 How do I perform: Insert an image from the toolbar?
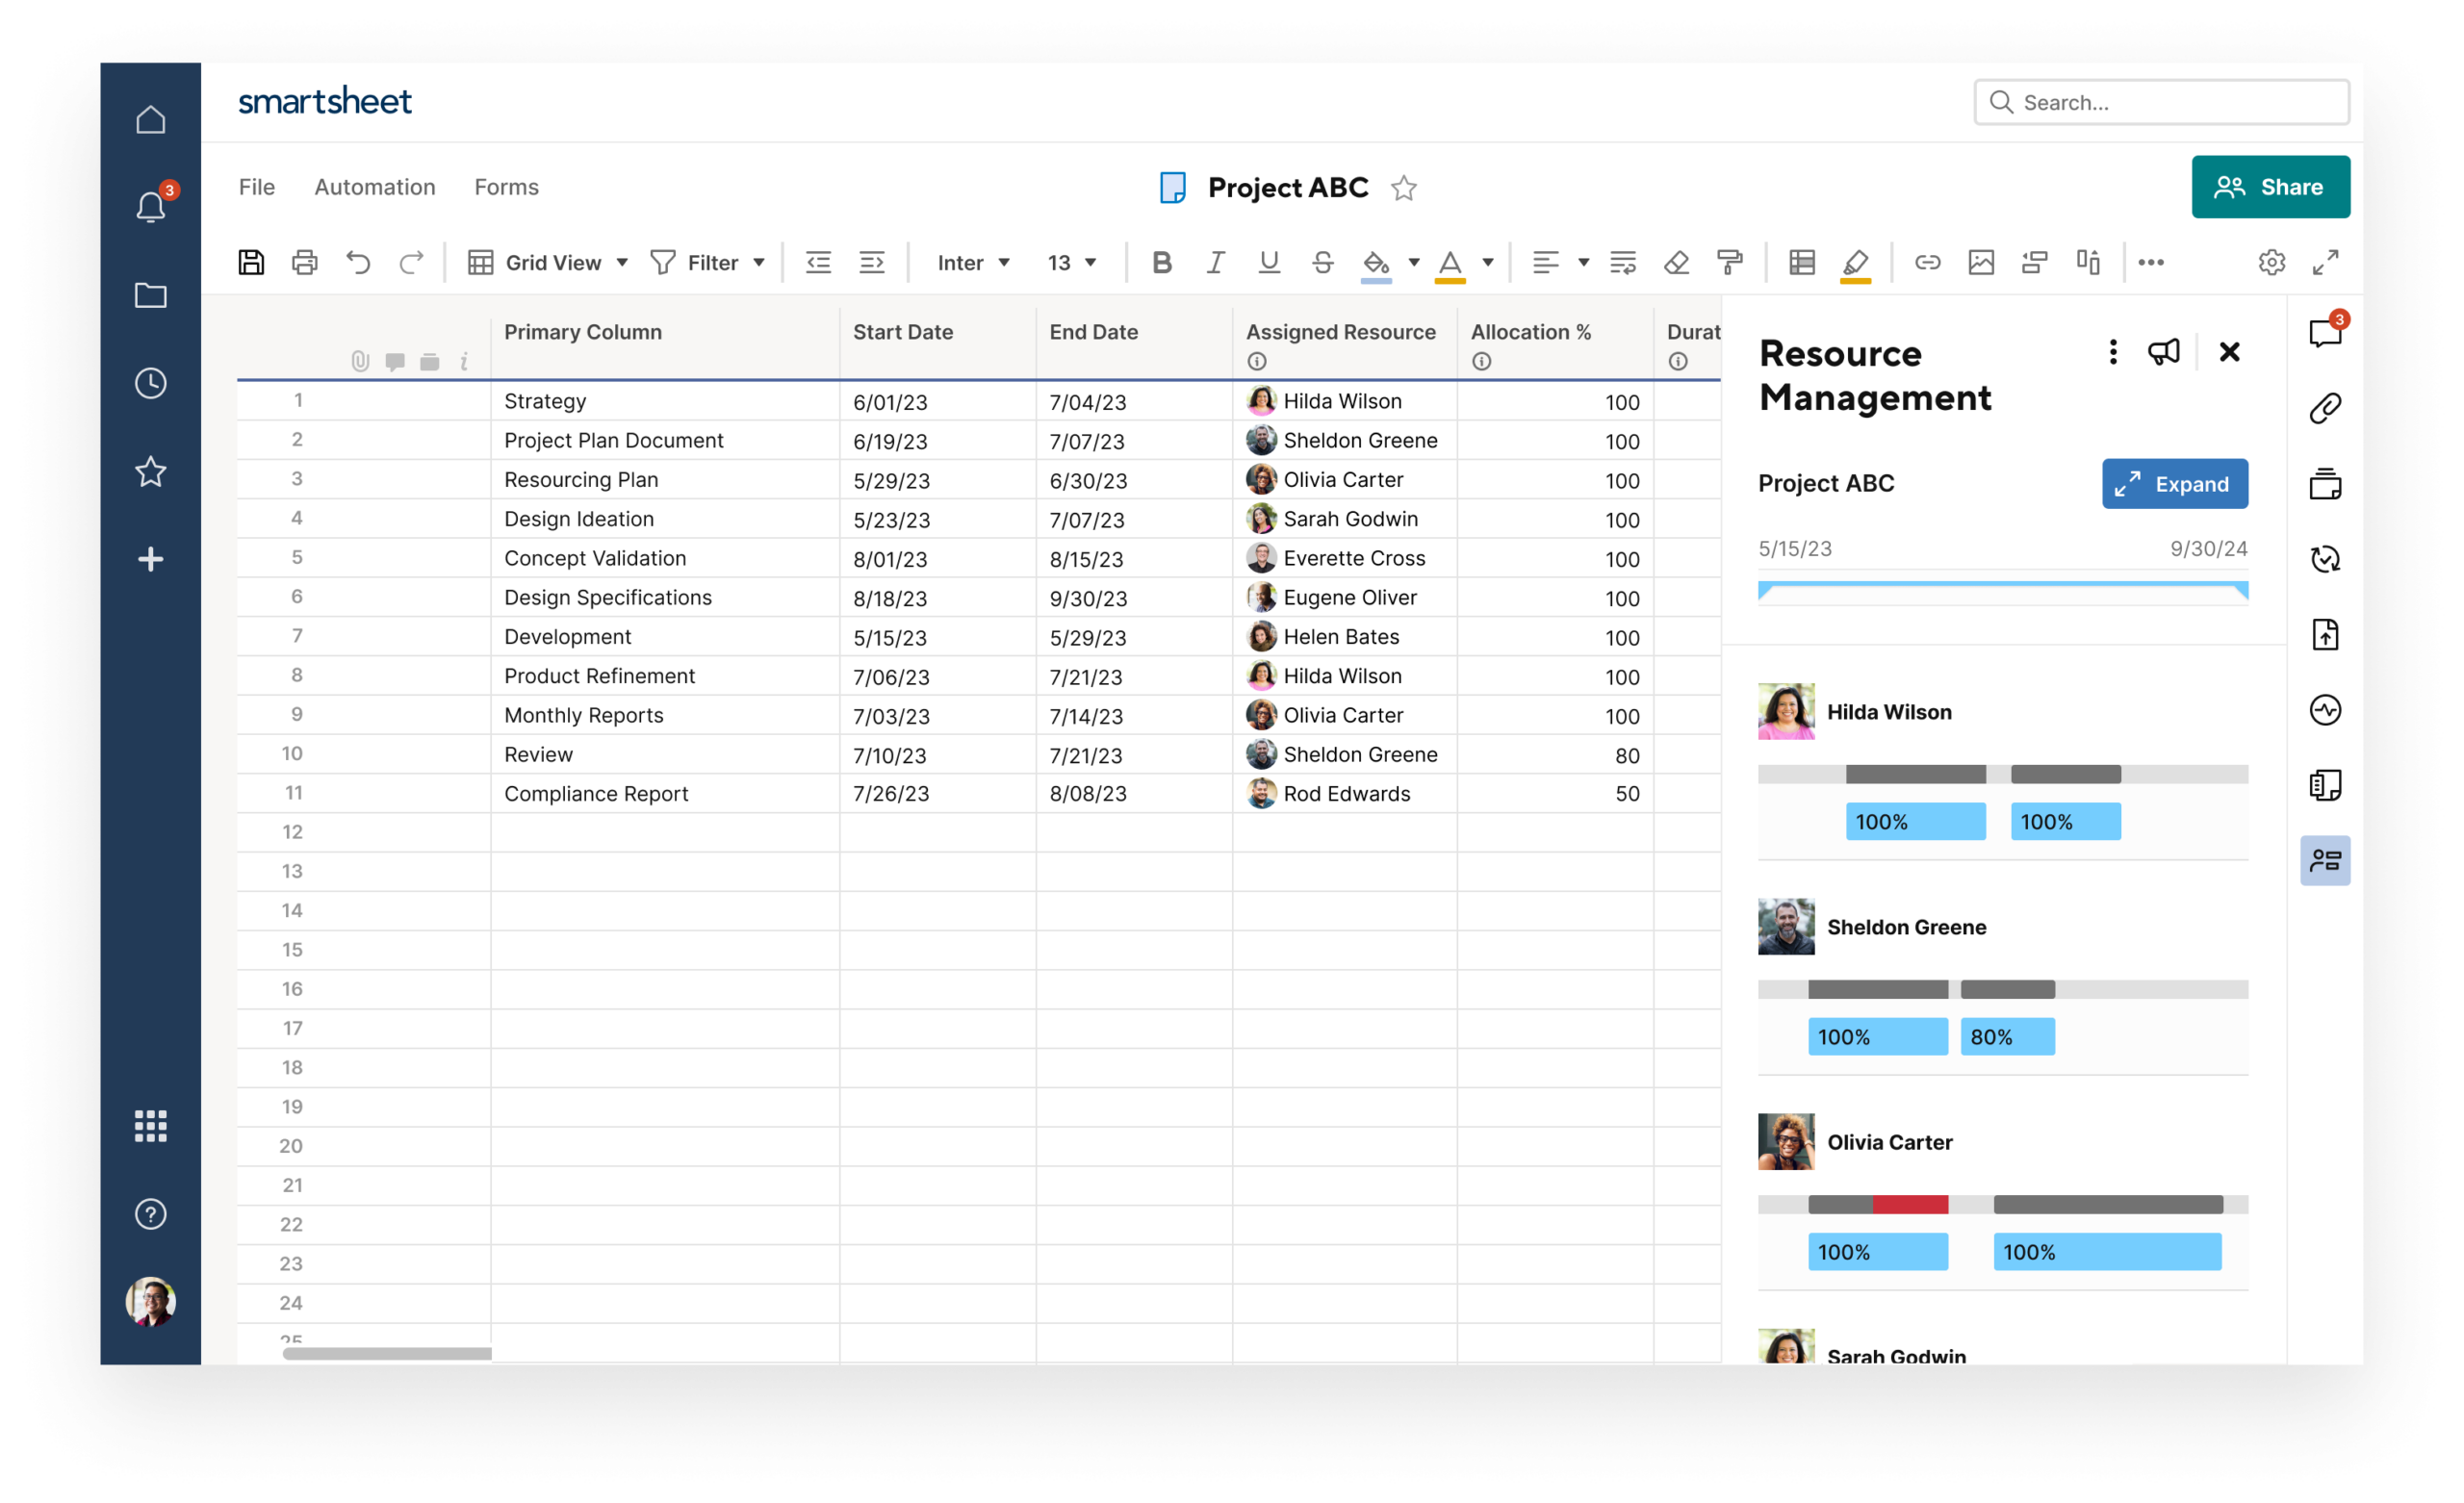[1981, 262]
